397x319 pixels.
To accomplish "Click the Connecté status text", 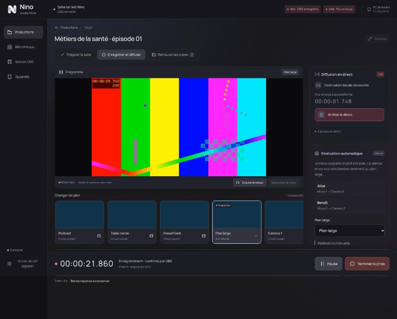I will click(15, 250).
